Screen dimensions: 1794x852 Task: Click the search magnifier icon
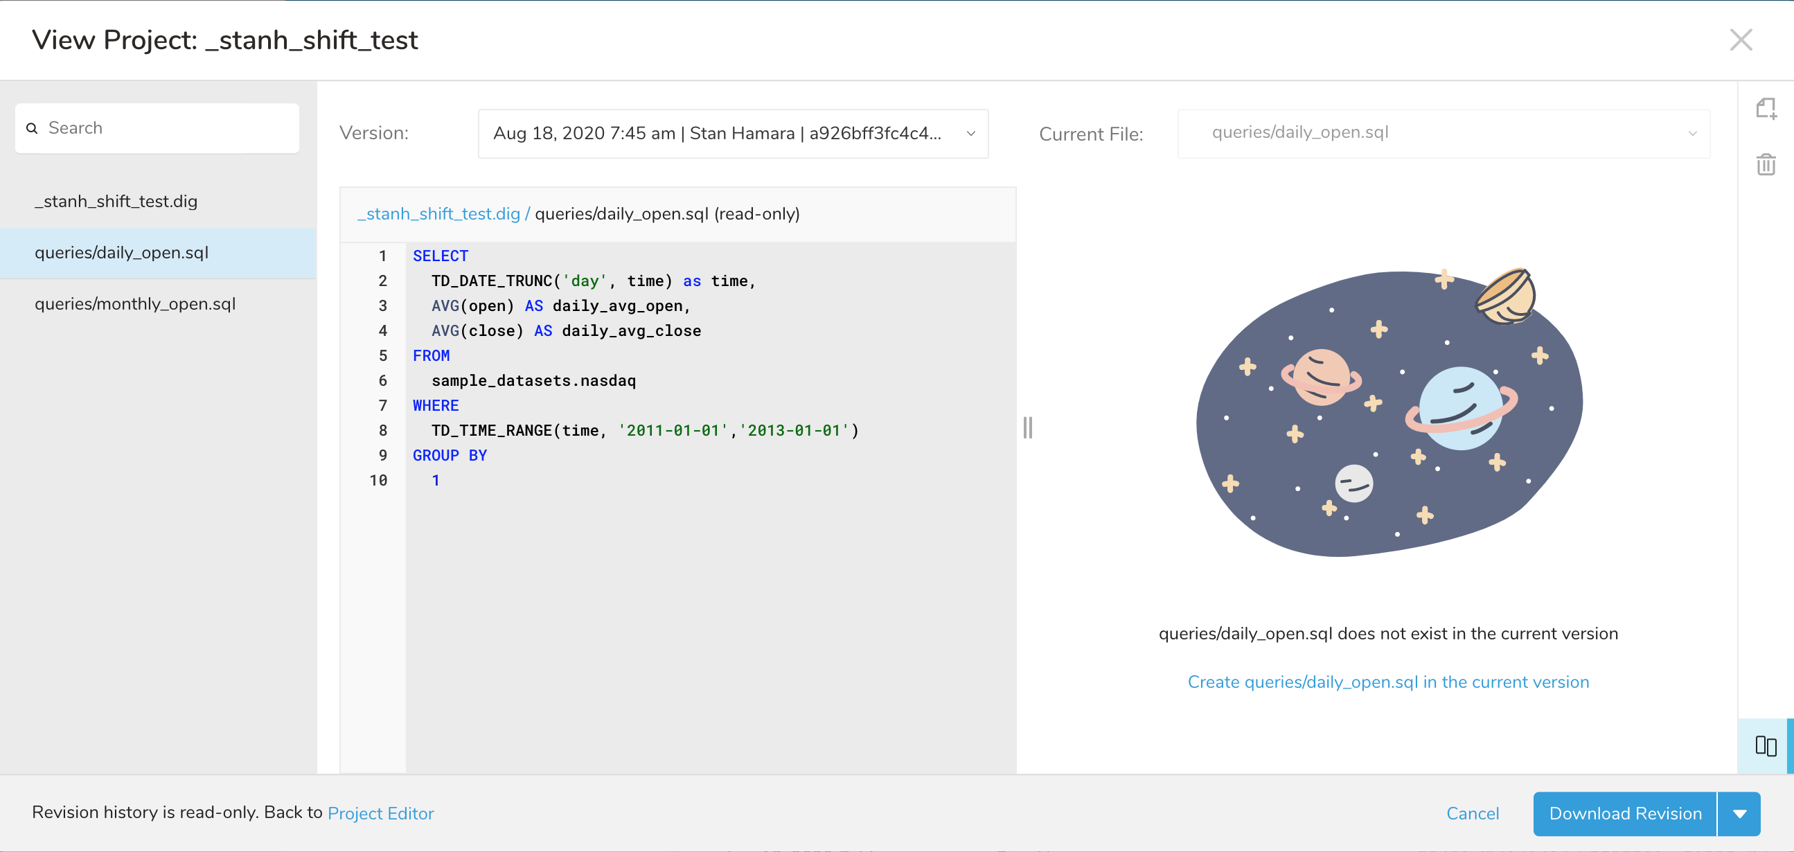click(x=32, y=128)
